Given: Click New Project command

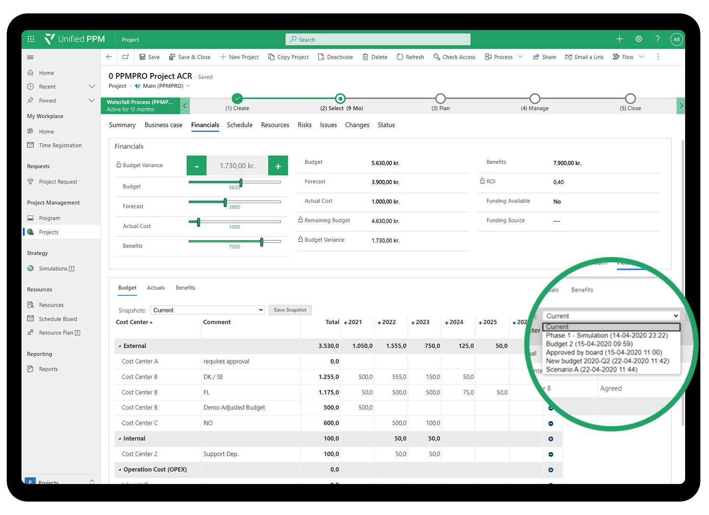Looking at the screenshot, I should coord(239,57).
